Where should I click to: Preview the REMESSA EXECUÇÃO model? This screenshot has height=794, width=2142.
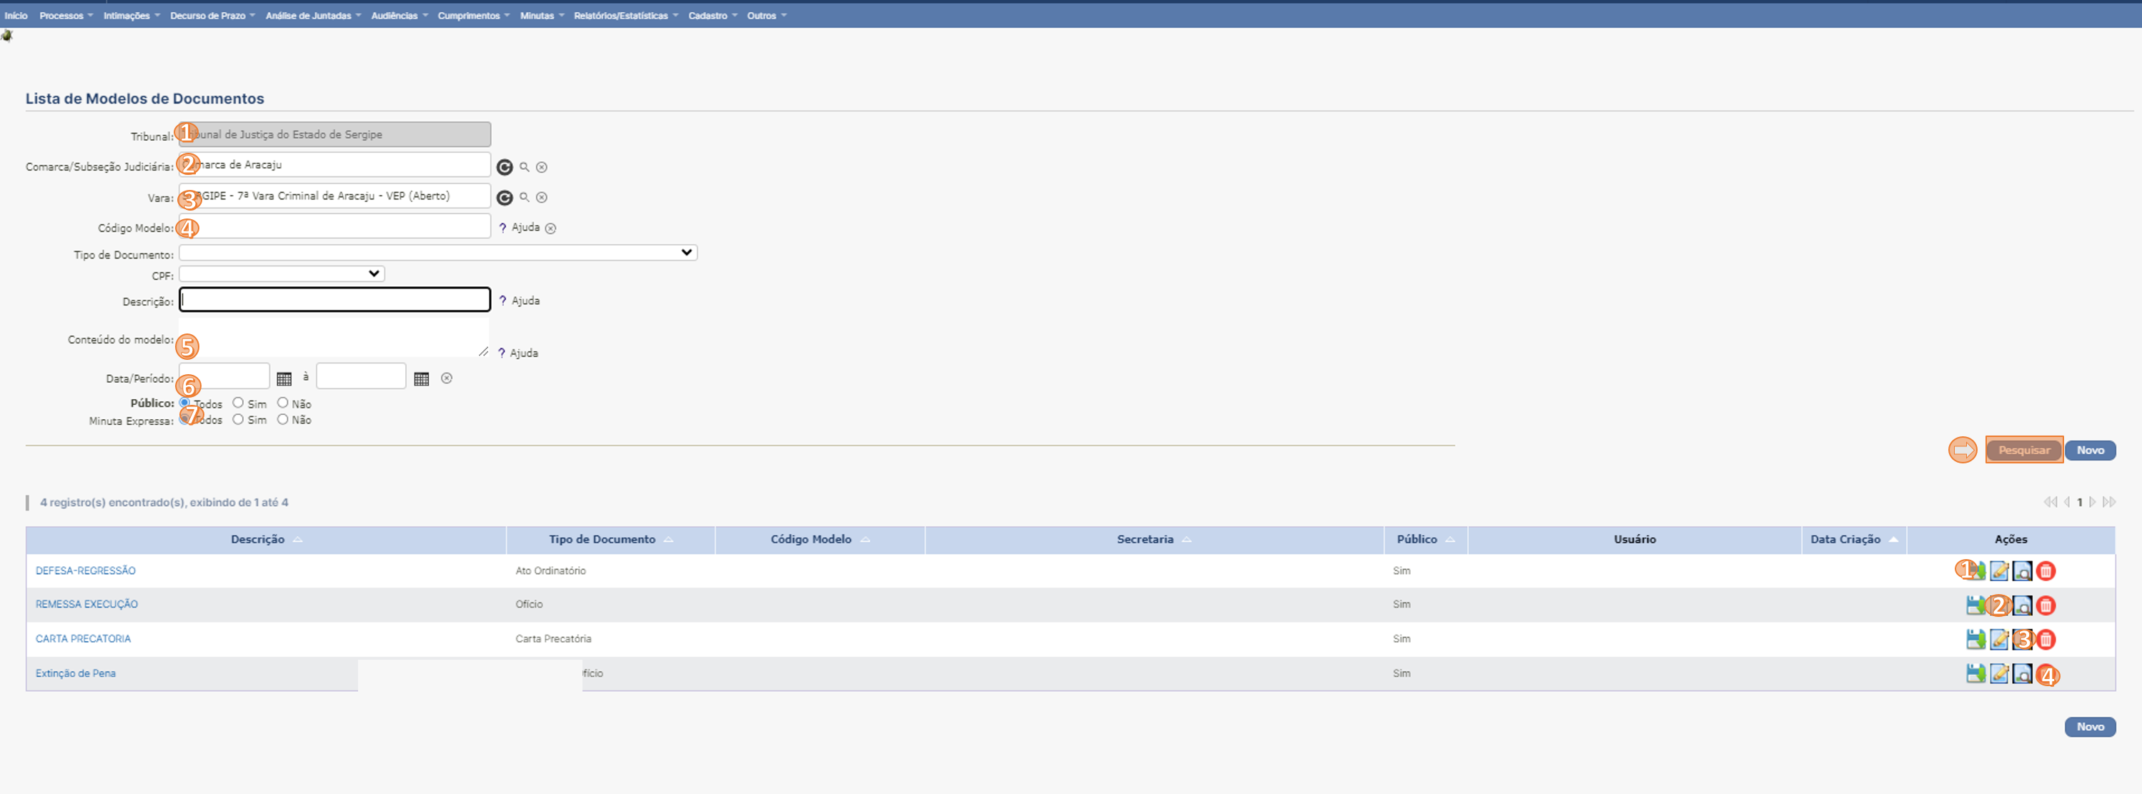tap(2022, 605)
